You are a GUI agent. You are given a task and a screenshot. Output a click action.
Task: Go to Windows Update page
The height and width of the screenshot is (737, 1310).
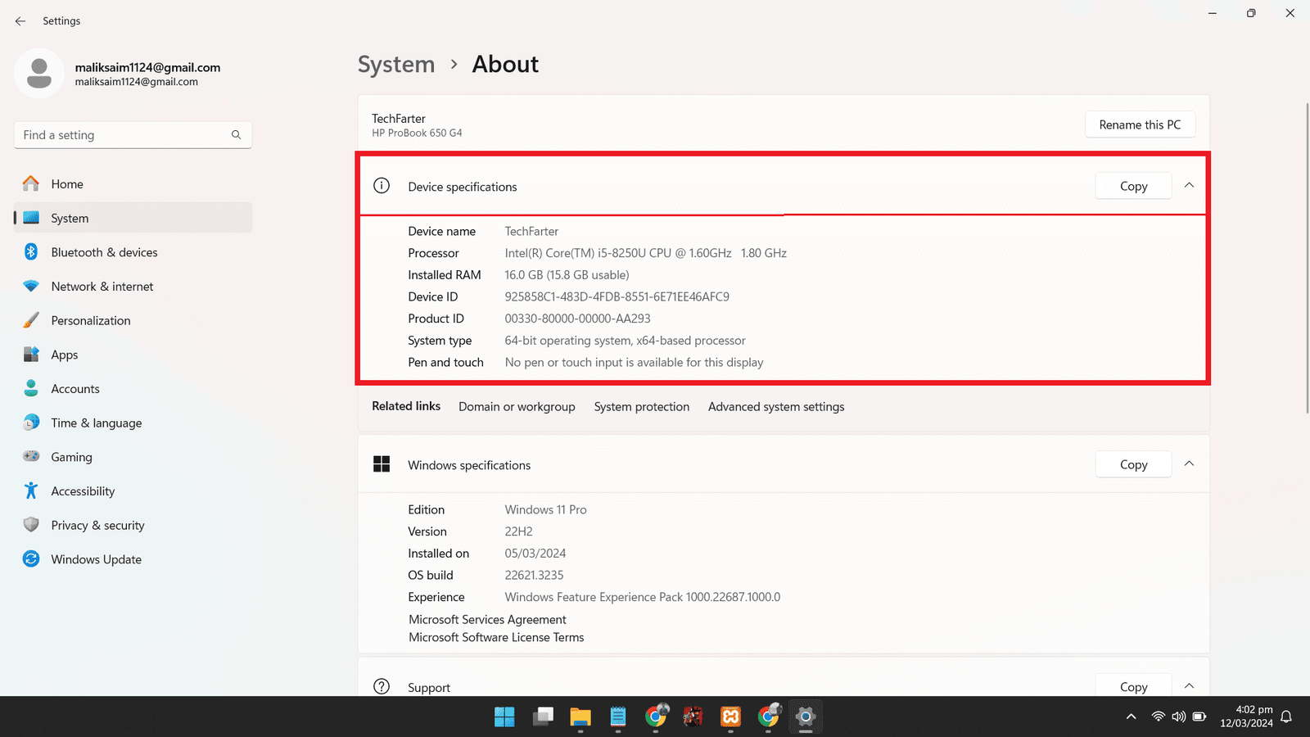tap(96, 559)
